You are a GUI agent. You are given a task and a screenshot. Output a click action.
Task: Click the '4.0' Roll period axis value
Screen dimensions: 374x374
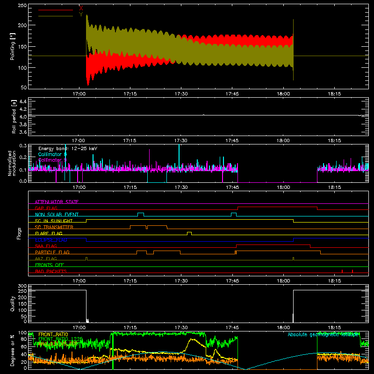[x=23, y=116]
